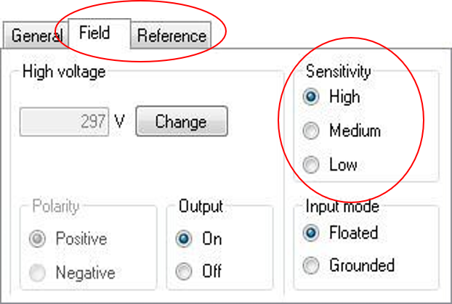Click the Sensitivity group heading
The width and height of the screenshot is (452, 304).
coord(338,72)
